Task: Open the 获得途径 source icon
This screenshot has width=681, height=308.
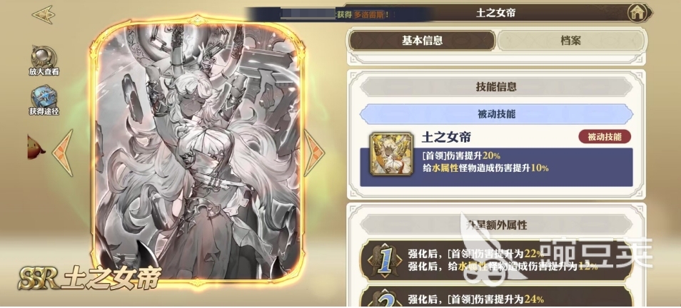Action: (x=44, y=97)
